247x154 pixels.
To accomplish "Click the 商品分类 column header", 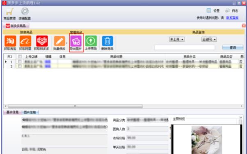I will (x=190, y=56).
